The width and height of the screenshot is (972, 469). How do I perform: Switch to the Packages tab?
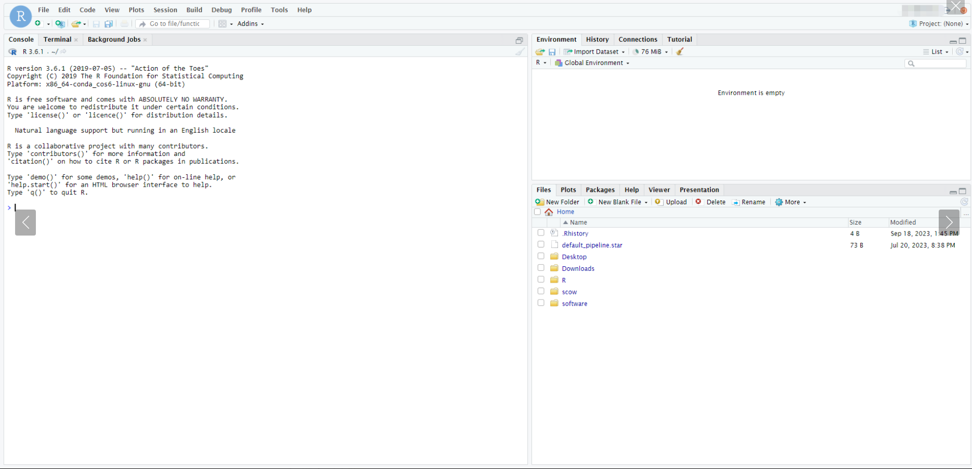[600, 190]
